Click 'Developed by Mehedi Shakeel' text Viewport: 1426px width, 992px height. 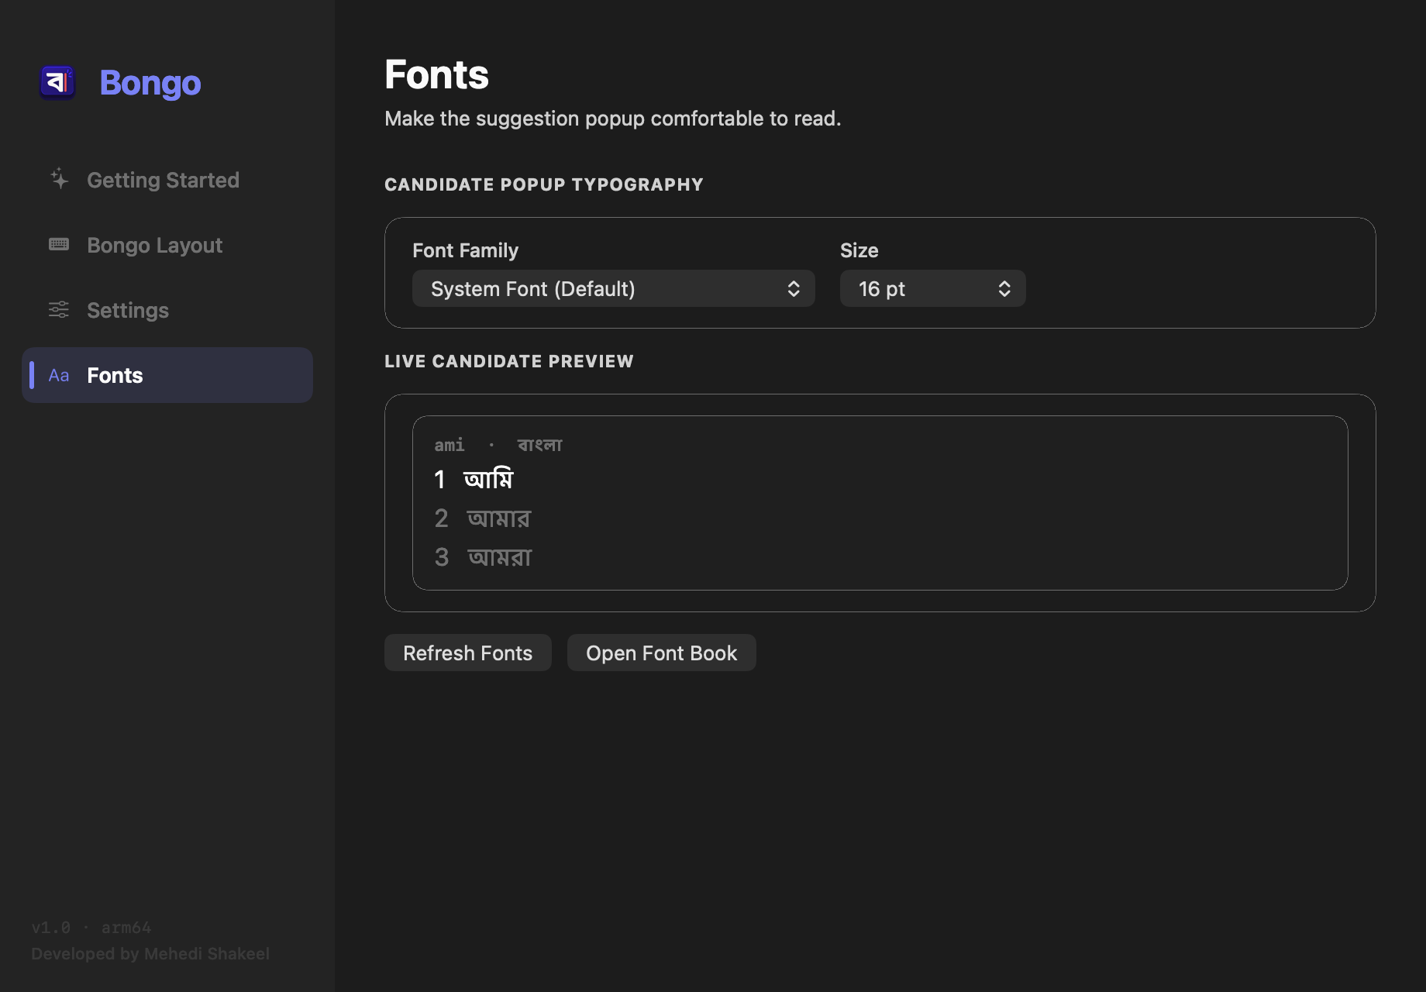pos(150,954)
